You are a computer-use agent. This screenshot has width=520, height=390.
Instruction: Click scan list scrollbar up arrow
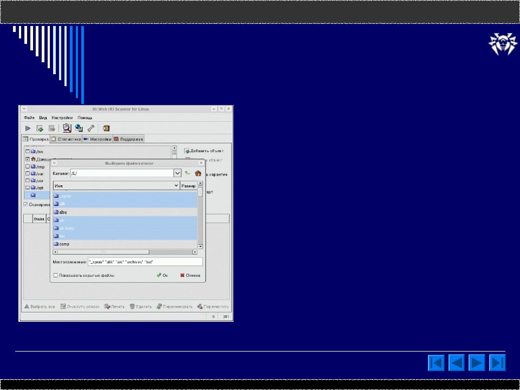point(174,148)
